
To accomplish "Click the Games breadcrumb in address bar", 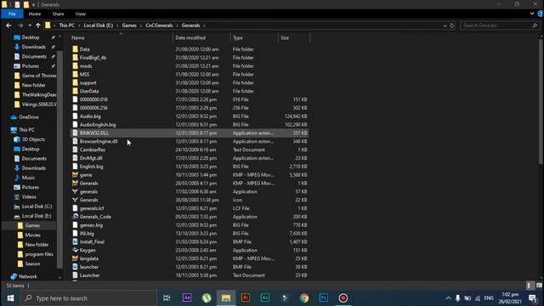I will [x=129, y=25].
